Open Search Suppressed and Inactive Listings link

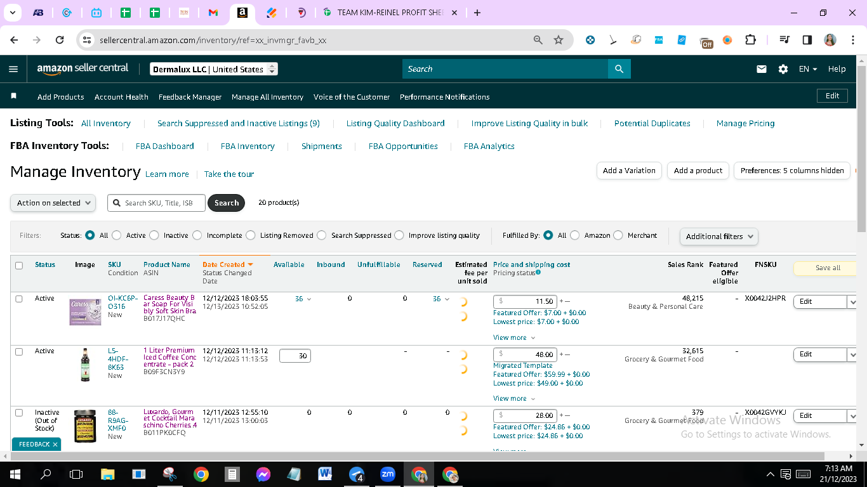point(239,123)
